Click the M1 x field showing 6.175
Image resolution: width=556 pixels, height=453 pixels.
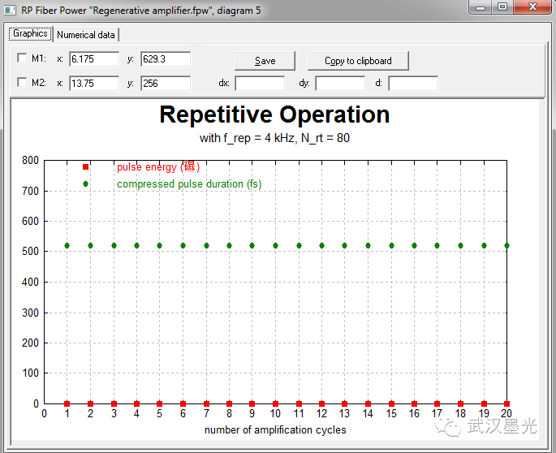point(94,59)
